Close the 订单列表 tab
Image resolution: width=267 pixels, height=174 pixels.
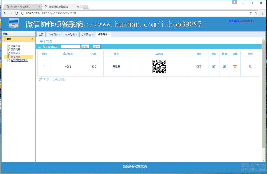(x=93, y=35)
